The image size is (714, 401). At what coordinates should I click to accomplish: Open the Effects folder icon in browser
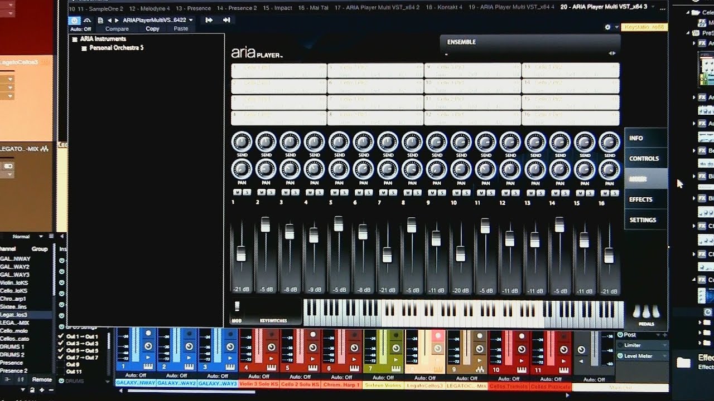click(x=683, y=363)
